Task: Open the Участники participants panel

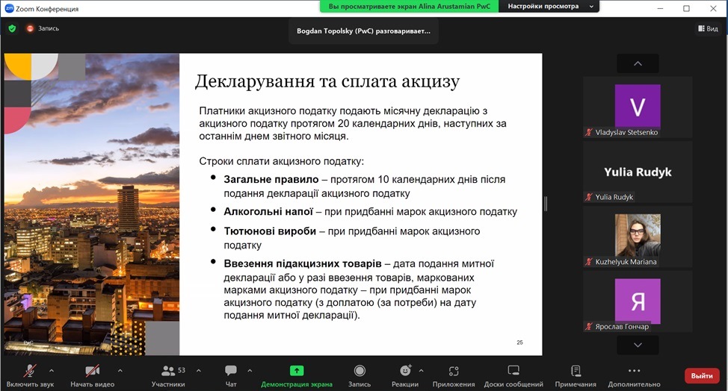Action: pyautogui.click(x=168, y=376)
